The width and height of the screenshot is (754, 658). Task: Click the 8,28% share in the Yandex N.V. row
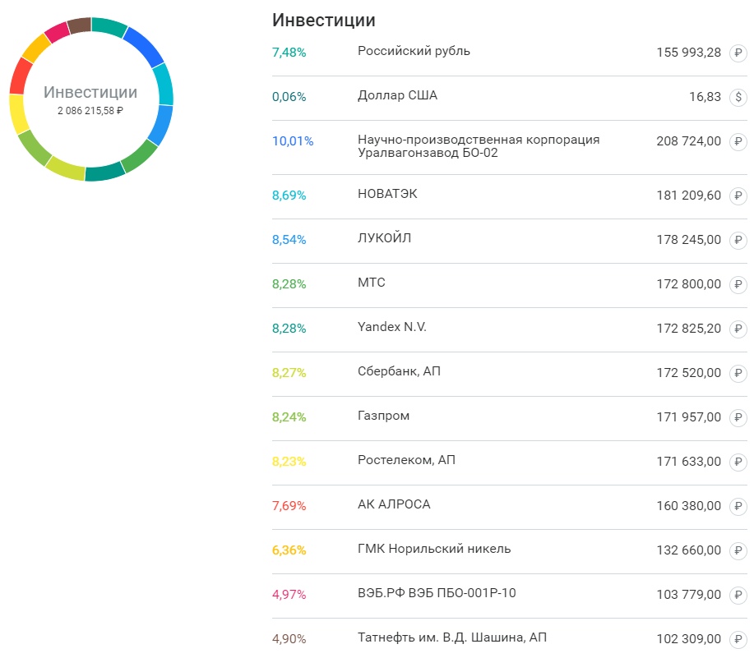[x=289, y=329]
